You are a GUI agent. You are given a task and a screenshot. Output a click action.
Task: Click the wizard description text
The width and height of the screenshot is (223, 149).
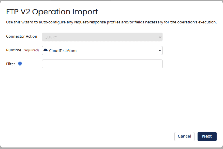(x=111, y=22)
